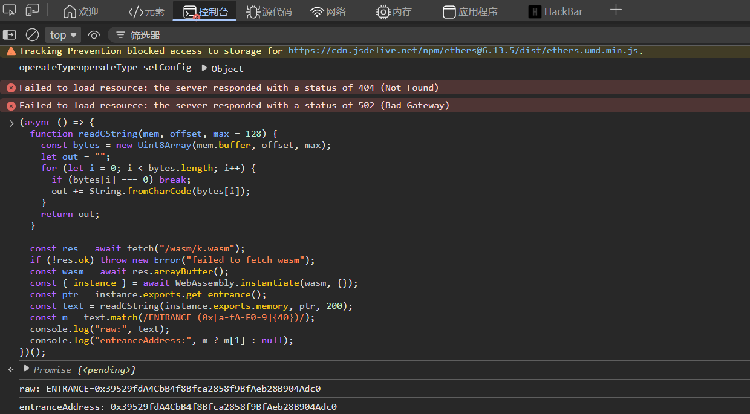This screenshot has width=750, height=414.
Task: Open the 网络 (Network) panel
Action: coord(328,11)
